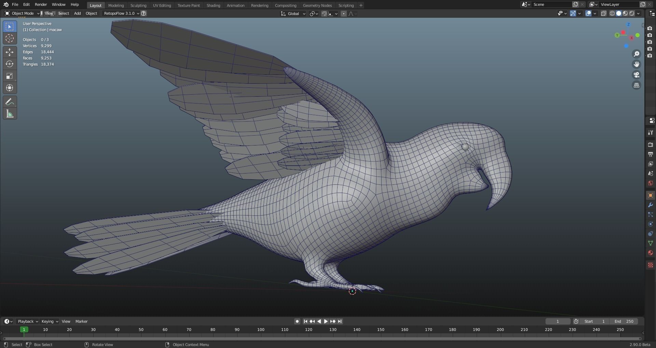Toggle viewport gizmos visibility
Image resolution: width=656 pixels, height=348 pixels.
tap(573, 14)
